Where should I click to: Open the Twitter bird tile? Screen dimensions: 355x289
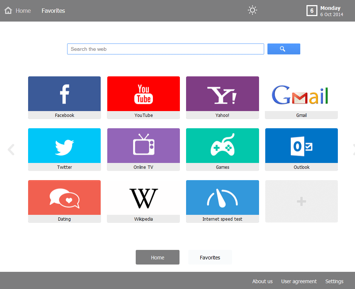[x=64, y=149]
